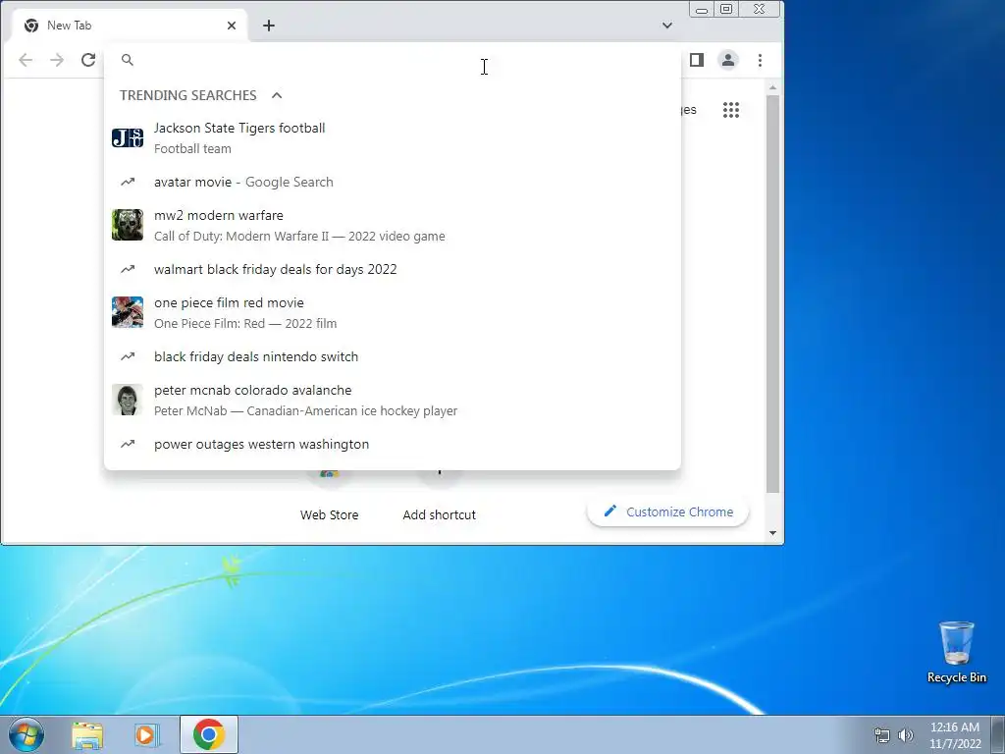The image size is (1005, 754).
Task: Click the scrollbar up arrow
Action: click(x=773, y=87)
